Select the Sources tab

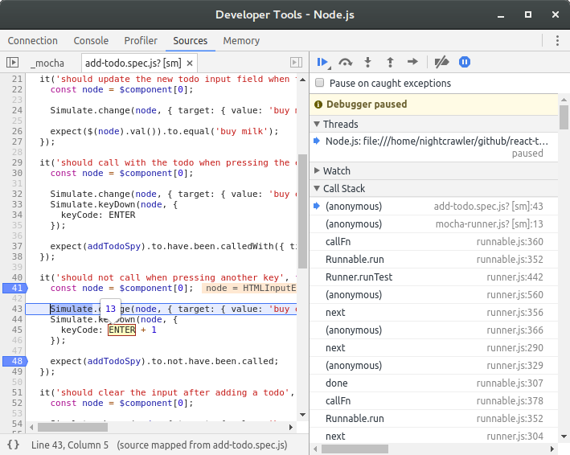coord(190,41)
